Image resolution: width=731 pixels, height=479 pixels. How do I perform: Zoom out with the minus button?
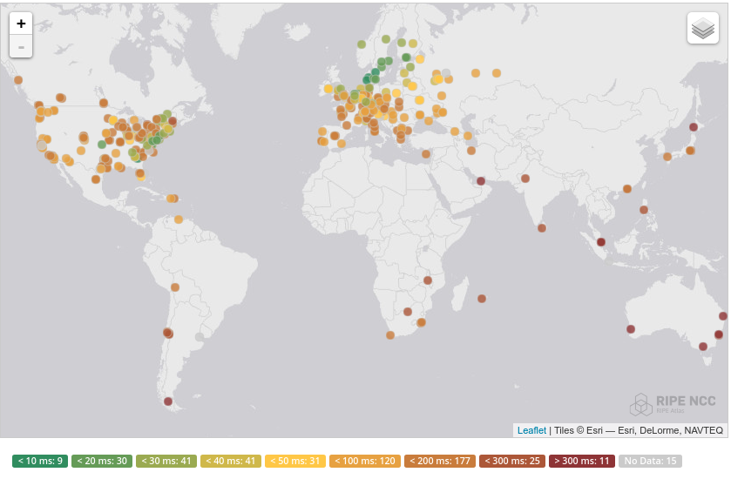tap(21, 47)
